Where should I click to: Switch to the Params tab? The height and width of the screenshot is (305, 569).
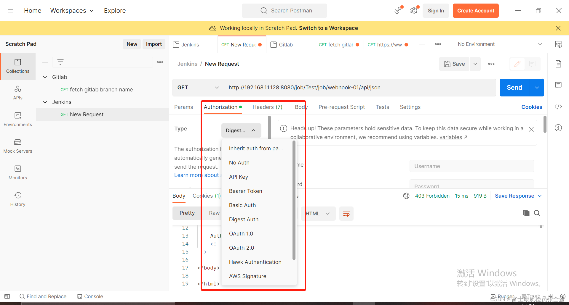(x=183, y=107)
